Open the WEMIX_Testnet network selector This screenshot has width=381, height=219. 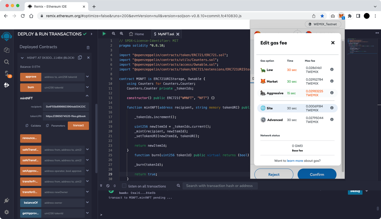point(323,24)
